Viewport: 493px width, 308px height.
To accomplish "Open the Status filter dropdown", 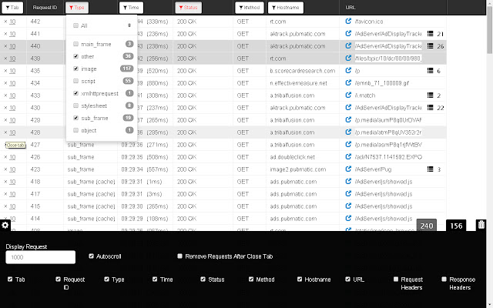I will (x=188, y=8).
